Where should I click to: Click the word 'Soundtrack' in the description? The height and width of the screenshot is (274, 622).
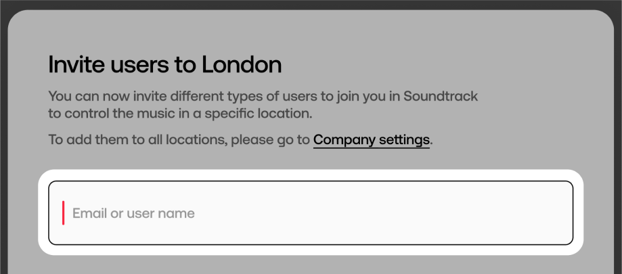[x=441, y=96]
